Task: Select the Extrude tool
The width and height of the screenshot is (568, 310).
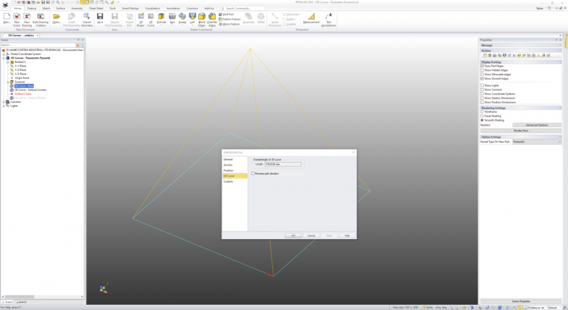Action: pyautogui.click(x=161, y=19)
